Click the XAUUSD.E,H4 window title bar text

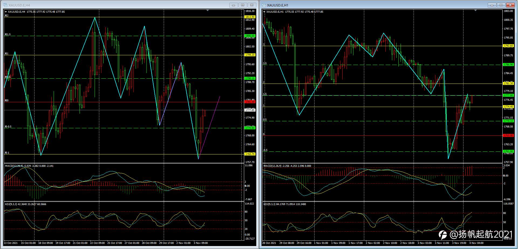click(19, 5)
